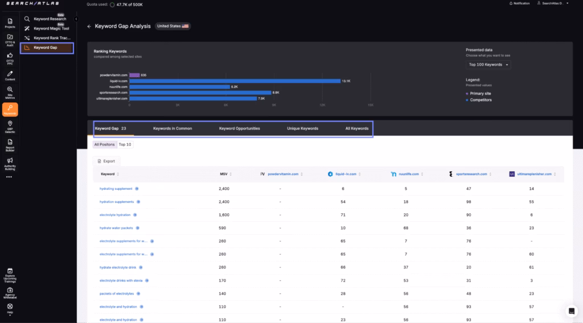583x323 pixels.
Task: Open Projects in the left sidebar
Action: click(x=10, y=23)
